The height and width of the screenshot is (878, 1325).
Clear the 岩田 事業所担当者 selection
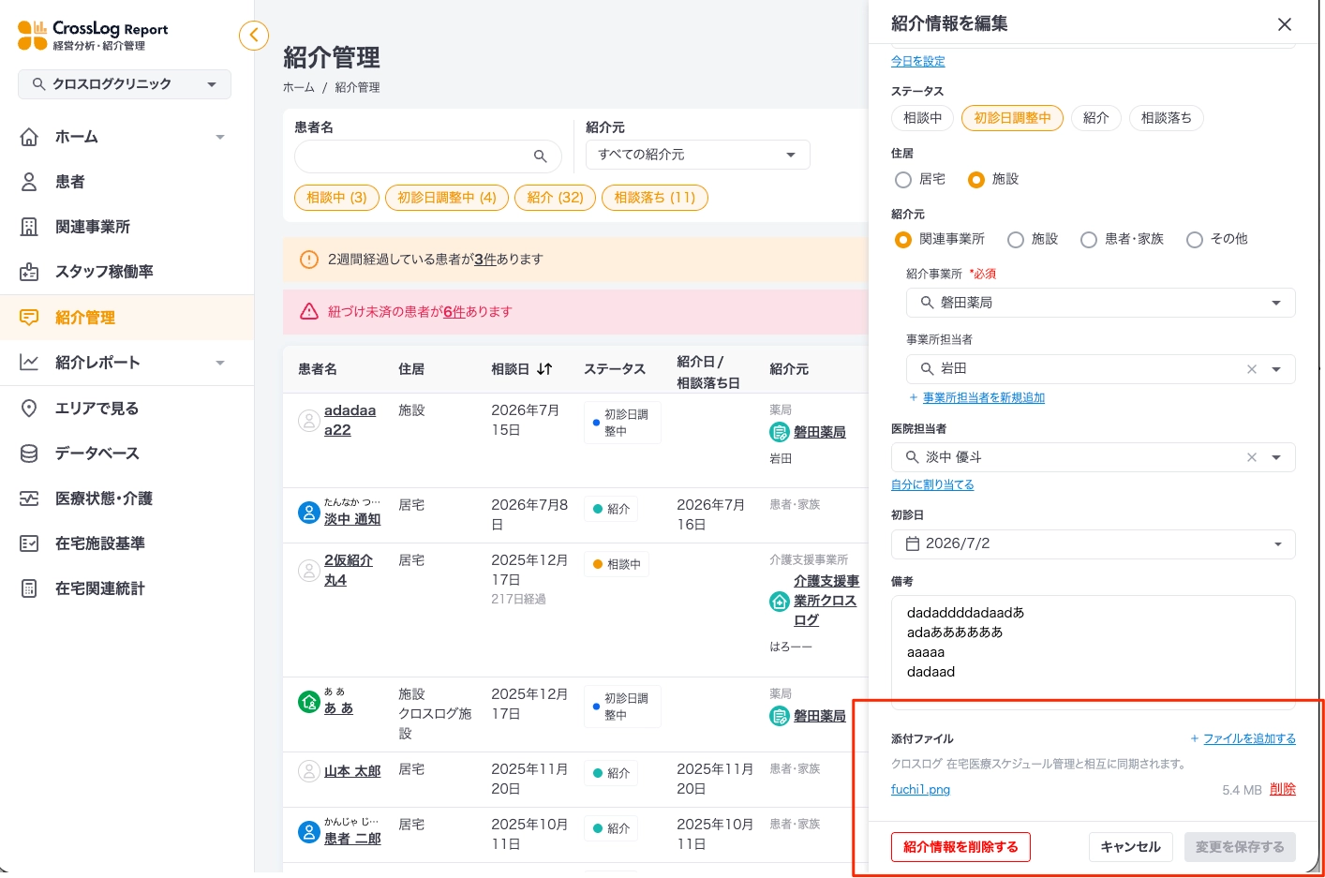[1252, 369]
